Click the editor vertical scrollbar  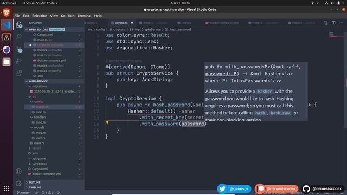[x=345, y=80]
